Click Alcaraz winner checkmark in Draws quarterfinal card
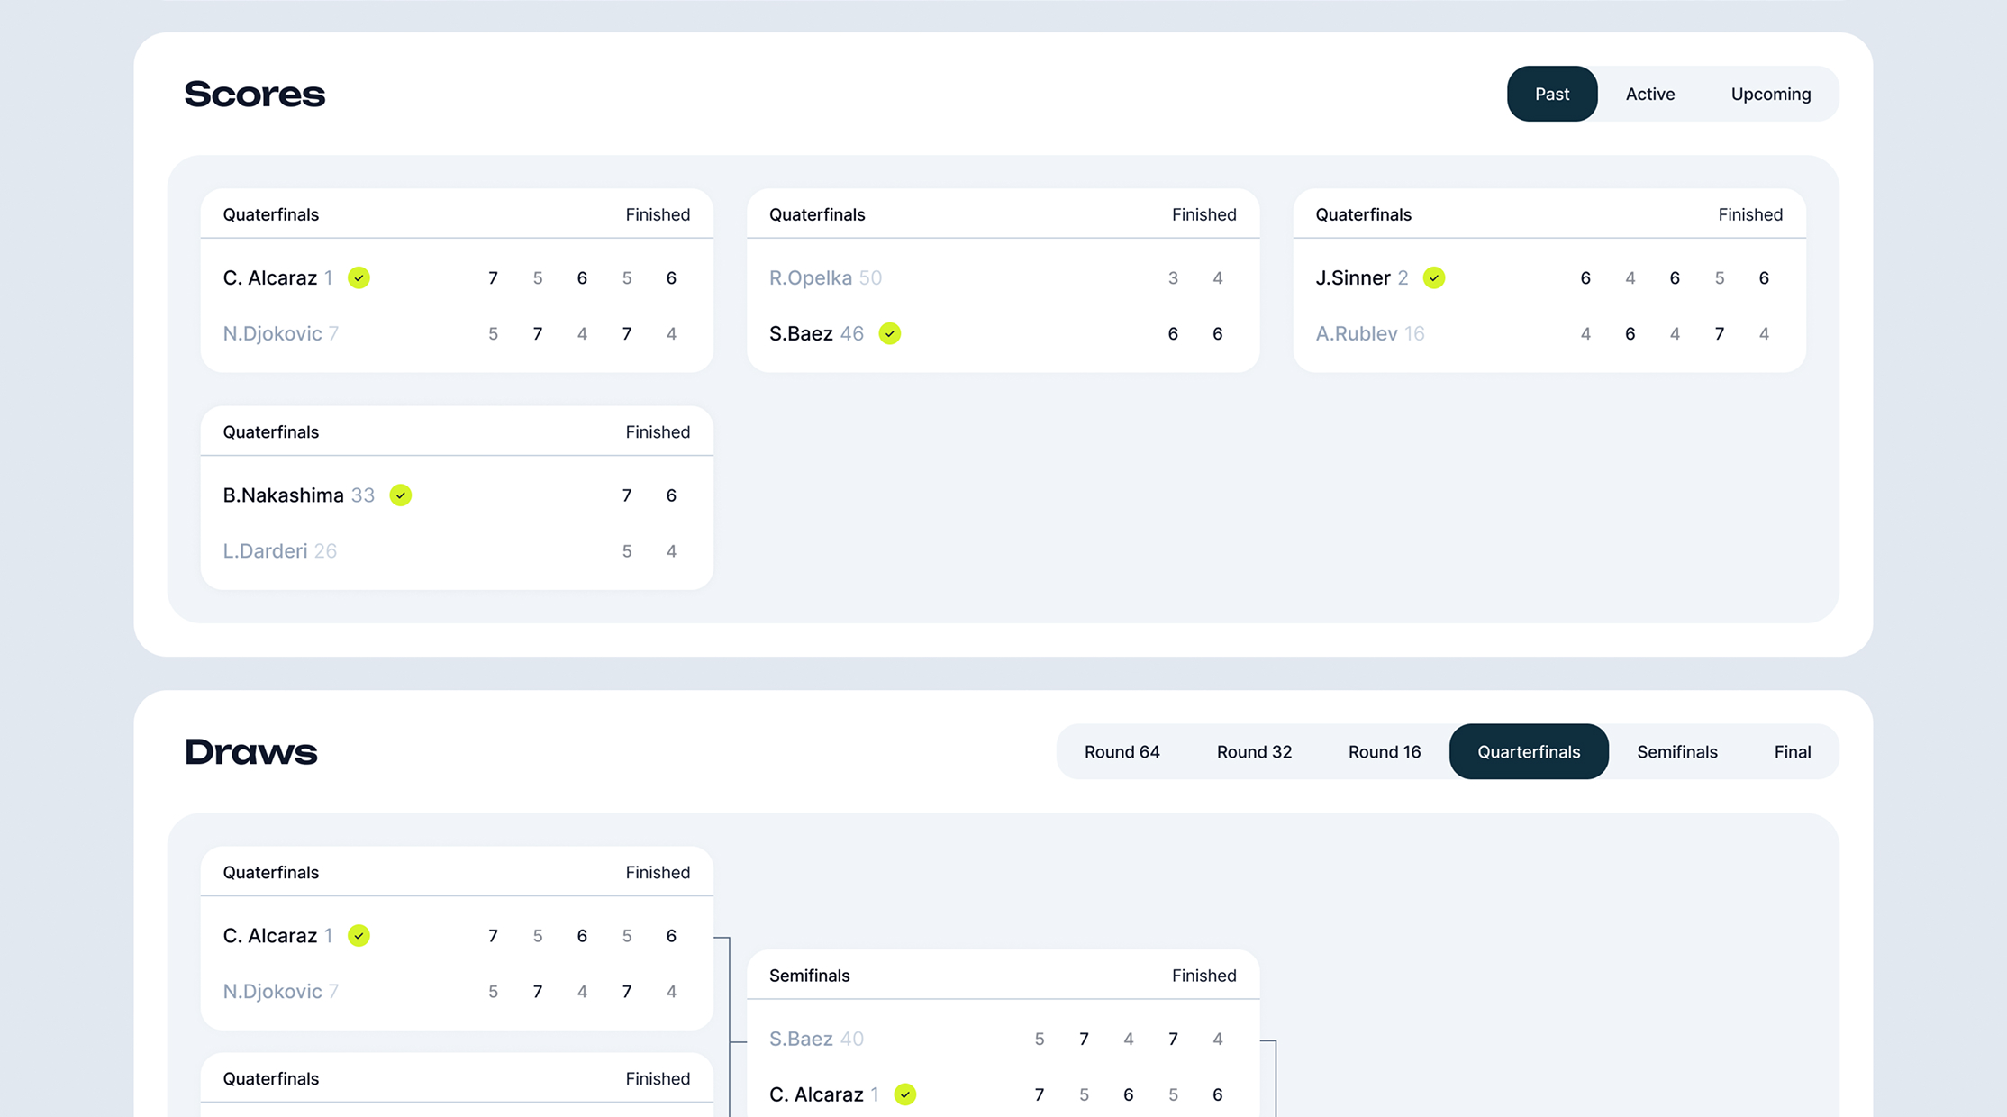This screenshot has width=2007, height=1117. tap(359, 935)
